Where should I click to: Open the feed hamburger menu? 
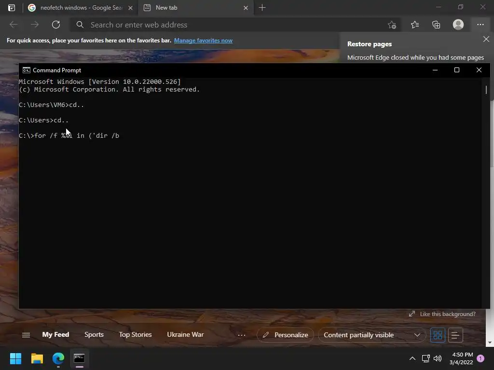pyautogui.click(x=26, y=335)
